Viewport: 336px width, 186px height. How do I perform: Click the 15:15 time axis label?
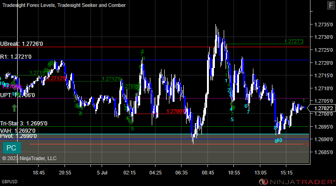pyautogui.click(x=286, y=173)
